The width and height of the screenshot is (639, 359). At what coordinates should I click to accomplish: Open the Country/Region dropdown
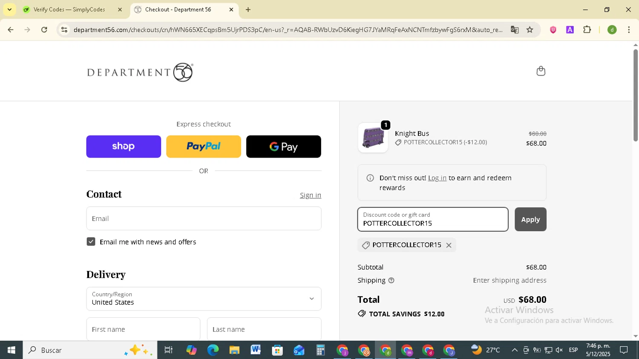[204, 299]
